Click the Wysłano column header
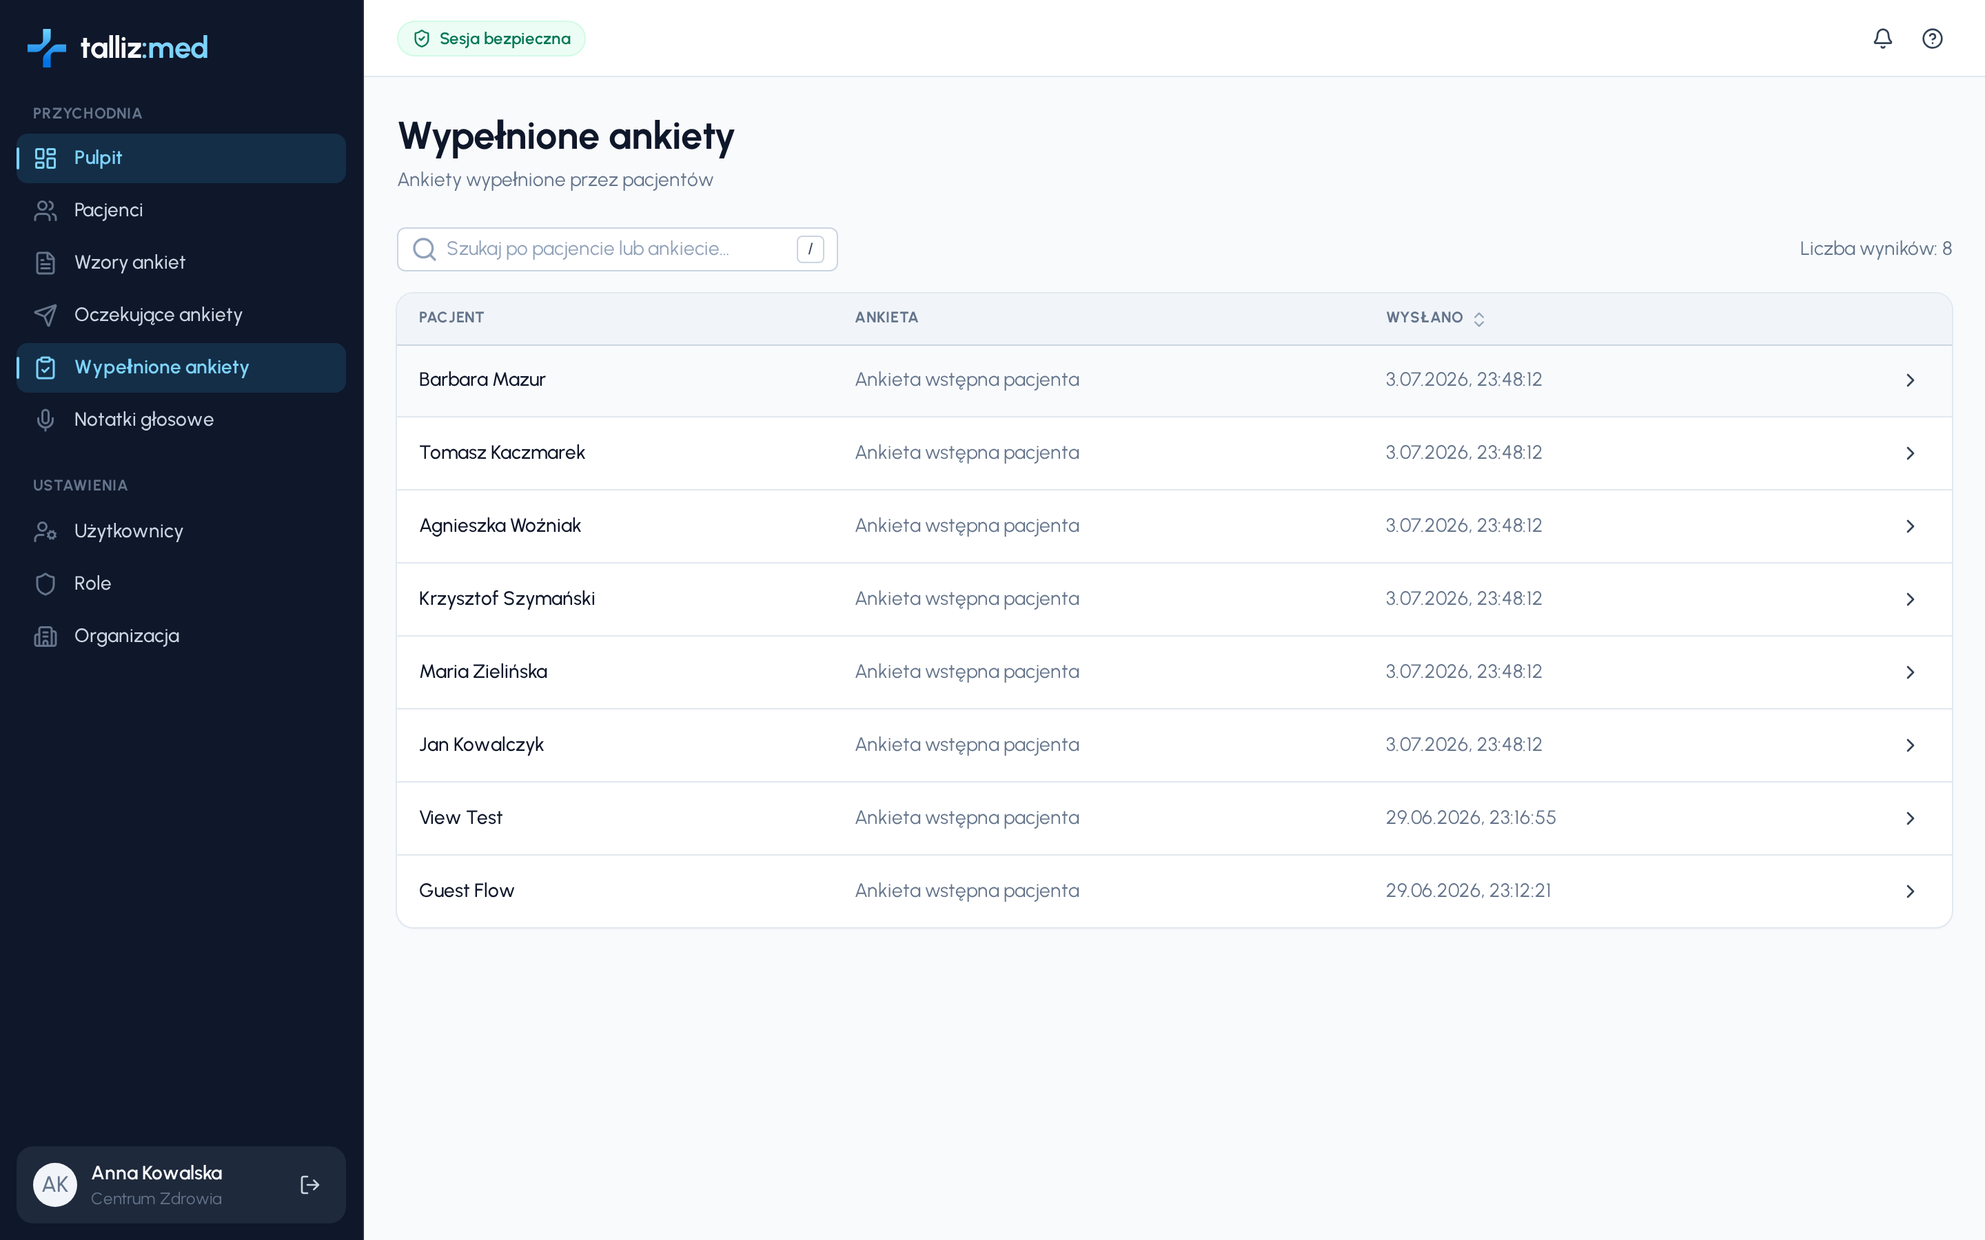The image size is (1985, 1240). [x=1424, y=318]
